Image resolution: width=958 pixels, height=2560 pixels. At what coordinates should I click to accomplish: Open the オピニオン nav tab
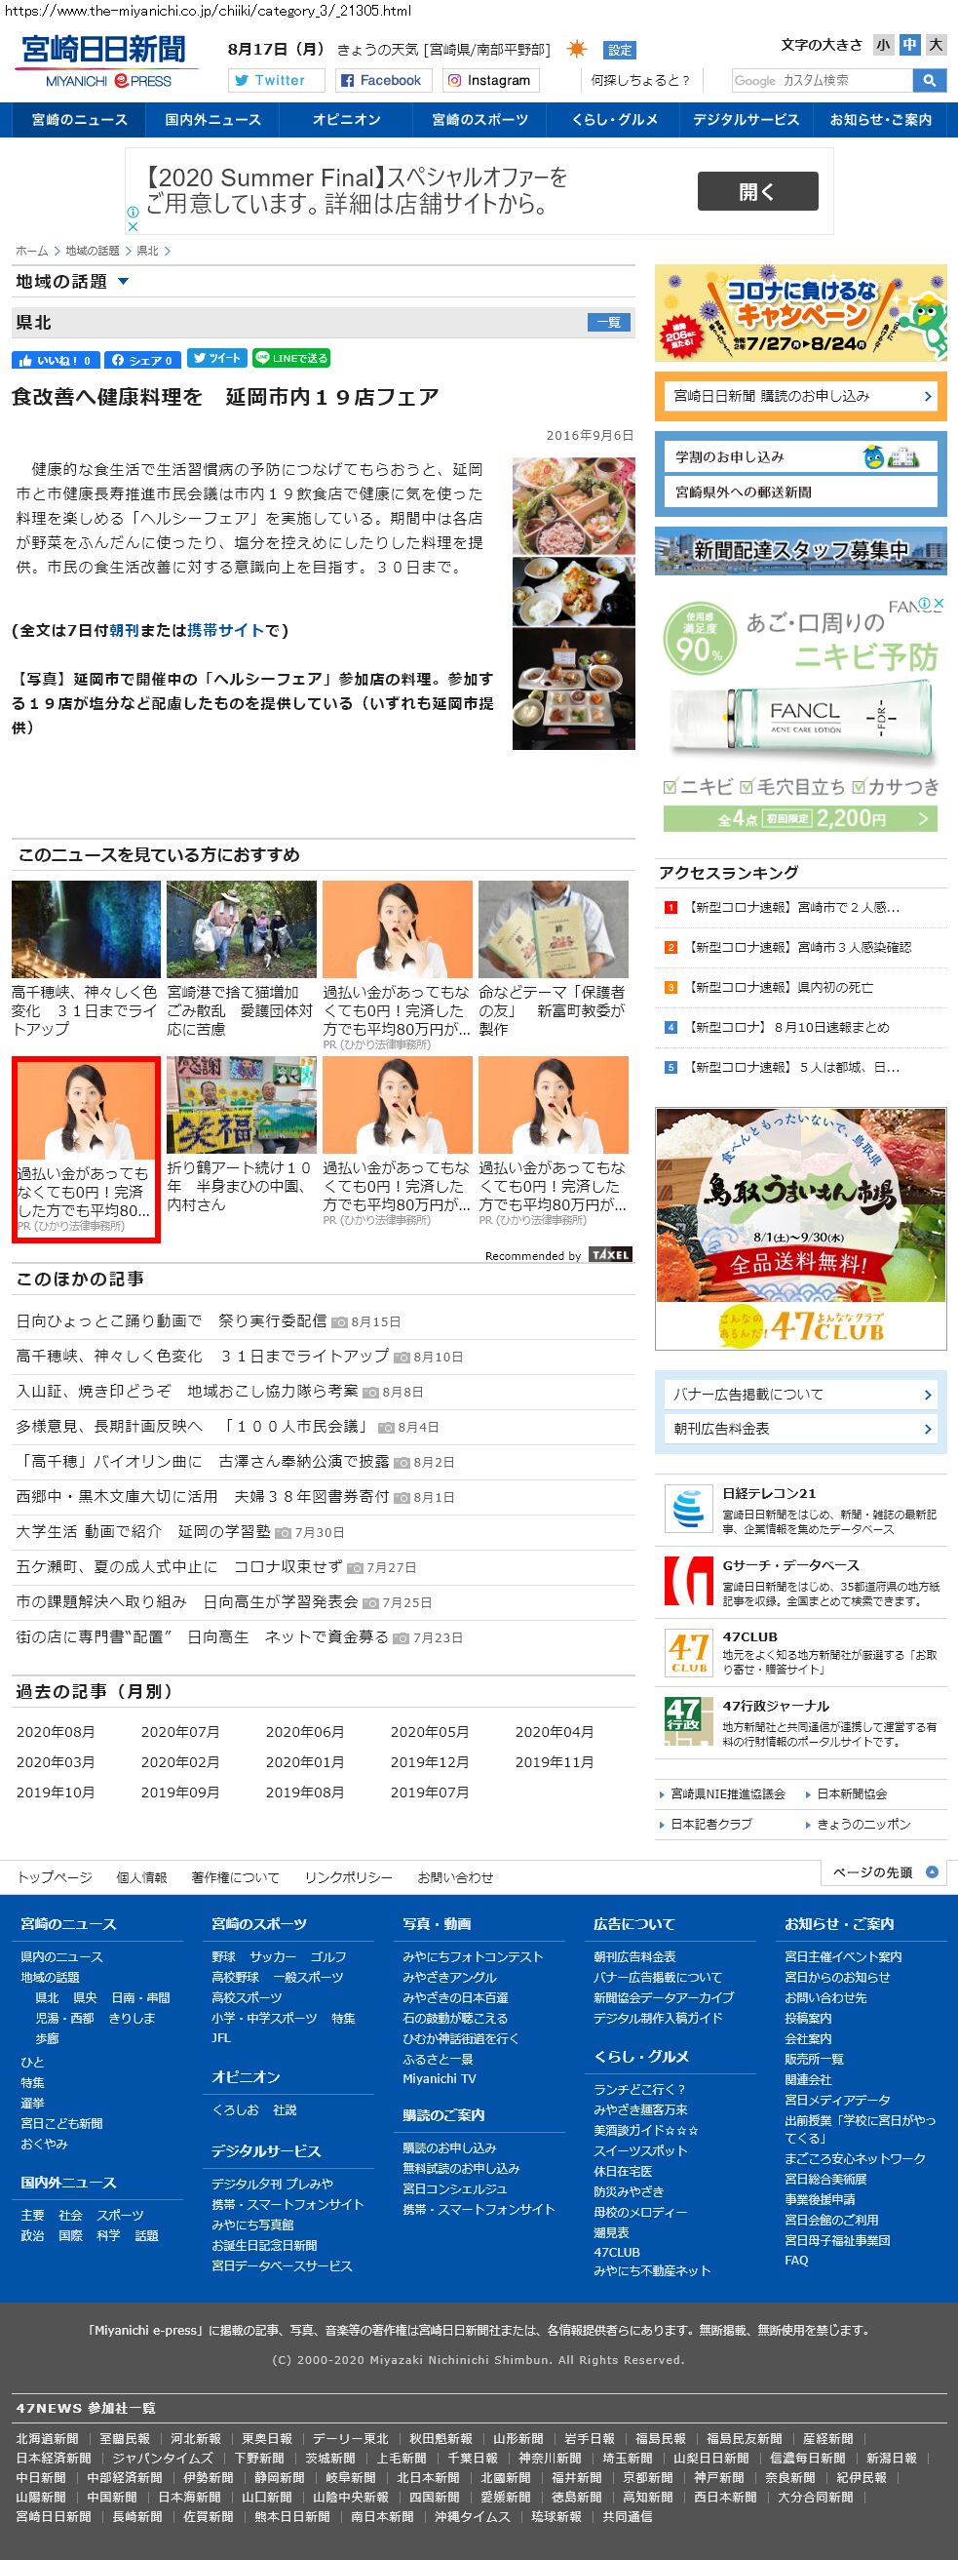click(345, 120)
